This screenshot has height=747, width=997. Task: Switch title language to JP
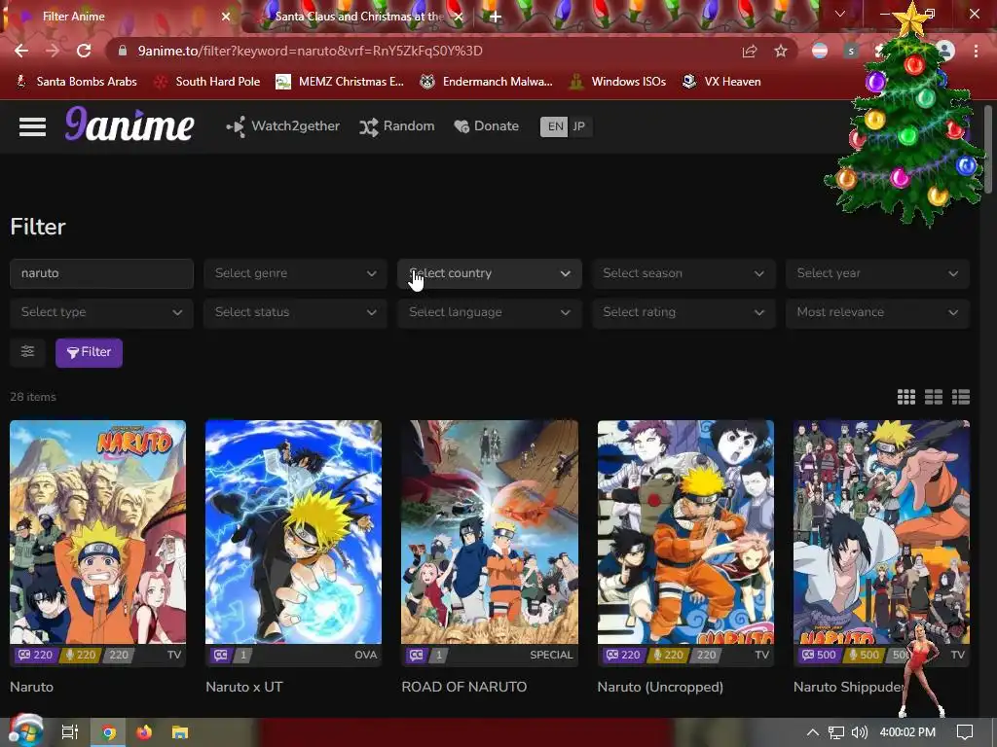(578, 126)
